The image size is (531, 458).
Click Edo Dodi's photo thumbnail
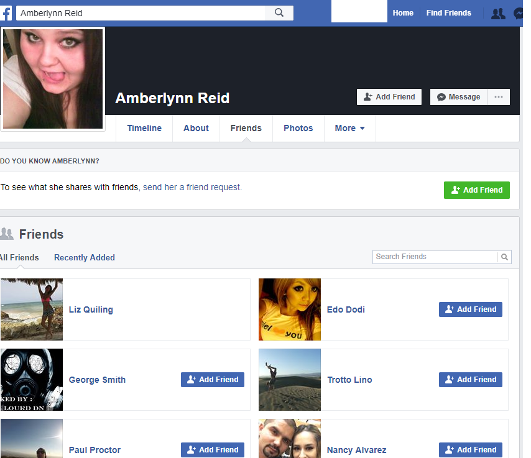pyautogui.click(x=290, y=309)
